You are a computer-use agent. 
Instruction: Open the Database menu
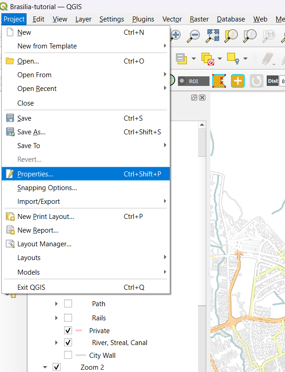(x=231, y=19)
